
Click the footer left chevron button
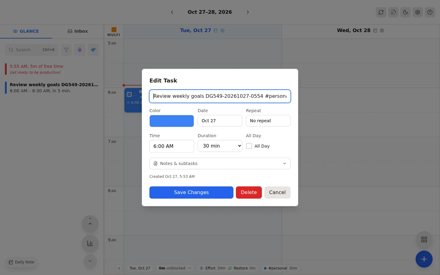[x=119, y=268]
